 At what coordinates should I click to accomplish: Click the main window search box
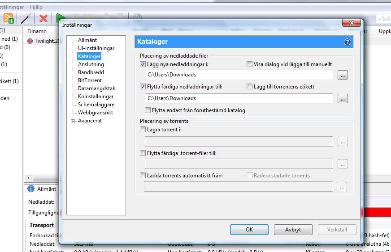(x=383, y=19)
